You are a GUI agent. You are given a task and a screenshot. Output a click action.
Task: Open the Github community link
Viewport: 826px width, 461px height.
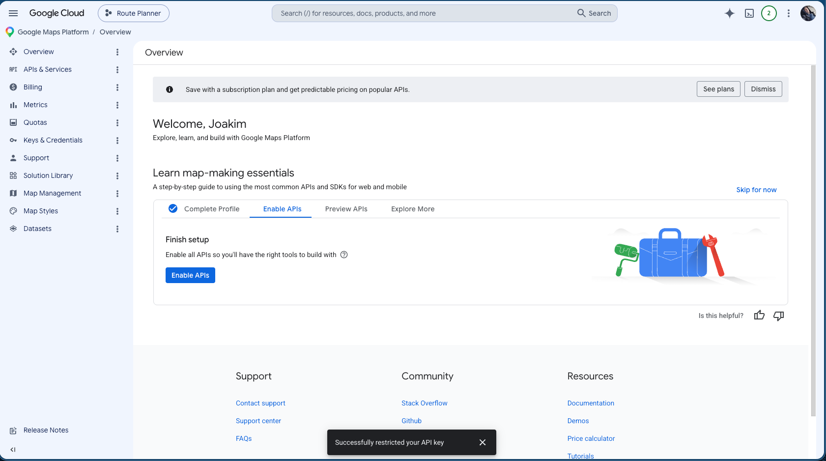[x=412, y=421]
